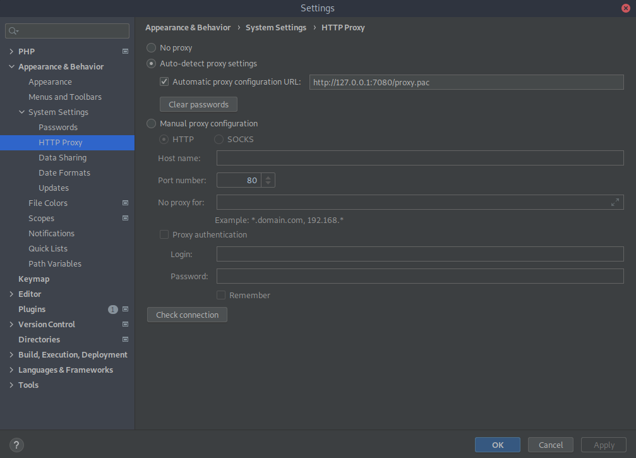Select Manual proxy configuration radio button
This screenshot has width=636, height=458.
pos(152,124)
